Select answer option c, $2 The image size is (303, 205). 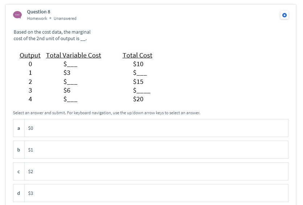151,171
